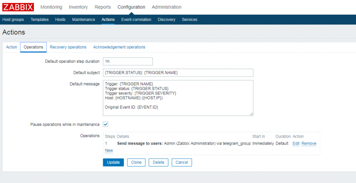Go to Host groups section
356x183 pixels.
point(12,20)
